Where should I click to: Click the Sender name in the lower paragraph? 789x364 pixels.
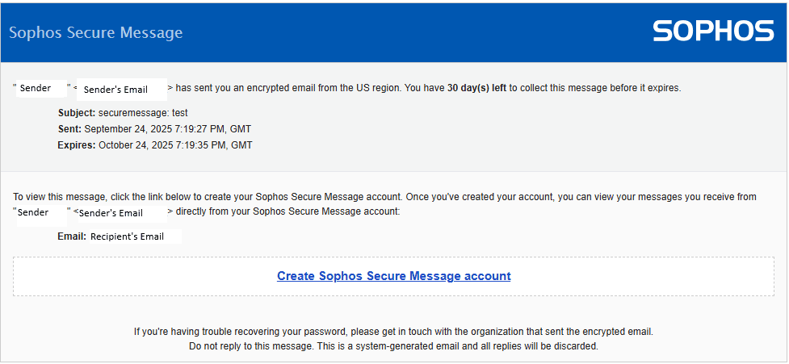pos(33,212)
